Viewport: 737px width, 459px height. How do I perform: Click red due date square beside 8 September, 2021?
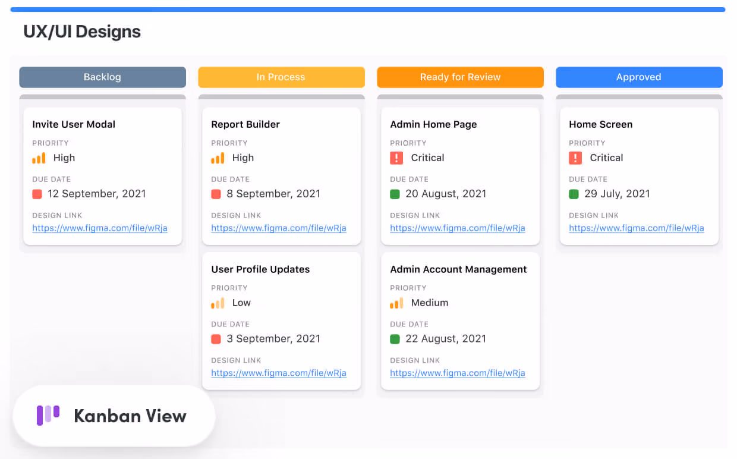point(216,194)
